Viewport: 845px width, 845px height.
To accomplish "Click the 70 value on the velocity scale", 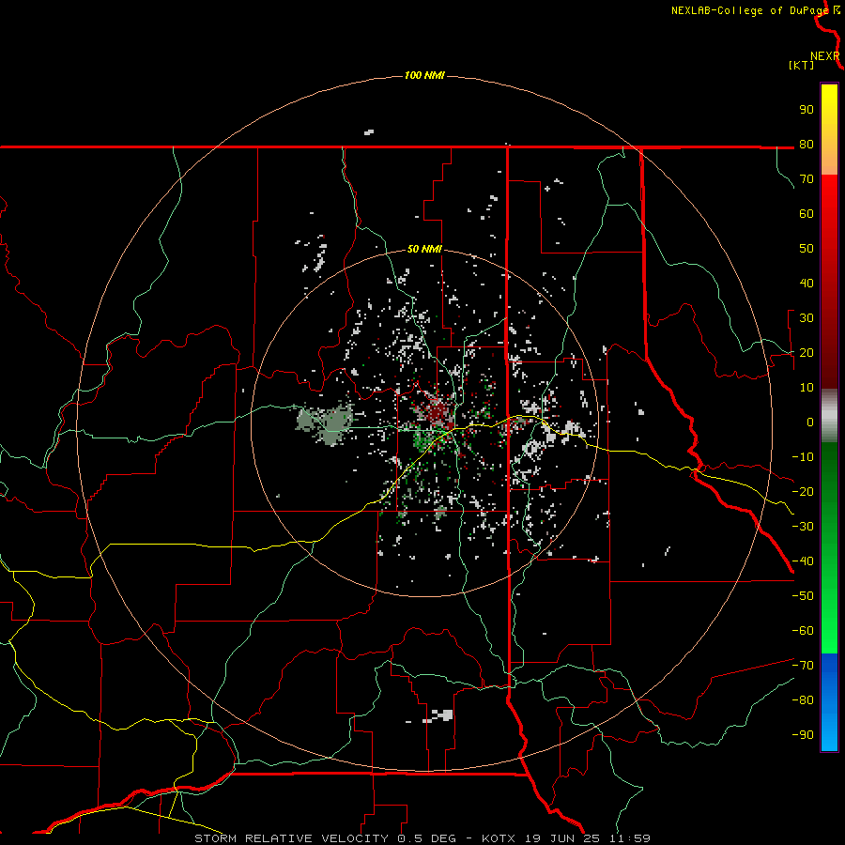I will pos(807,179).
